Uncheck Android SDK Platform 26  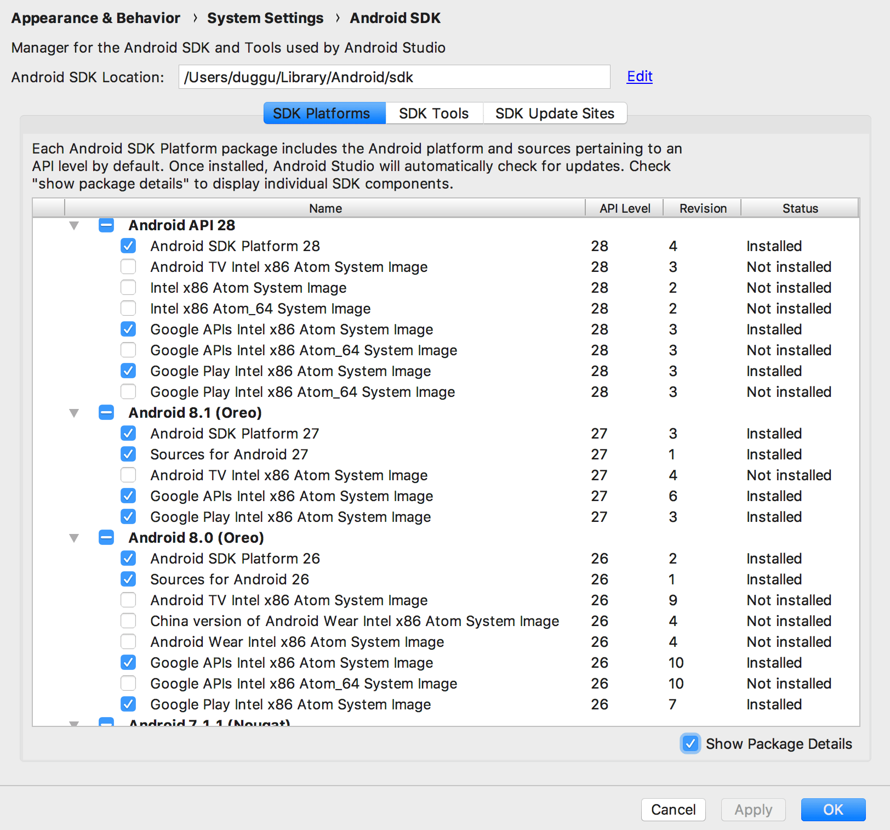(128, 559)
